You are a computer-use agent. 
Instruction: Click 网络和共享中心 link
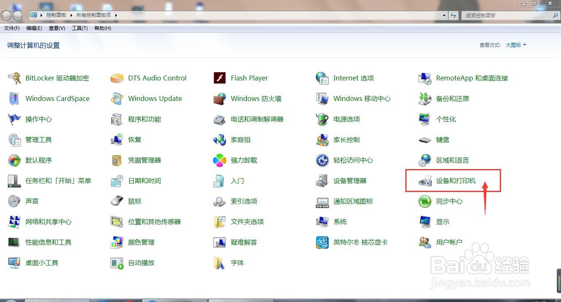(48, 222)
